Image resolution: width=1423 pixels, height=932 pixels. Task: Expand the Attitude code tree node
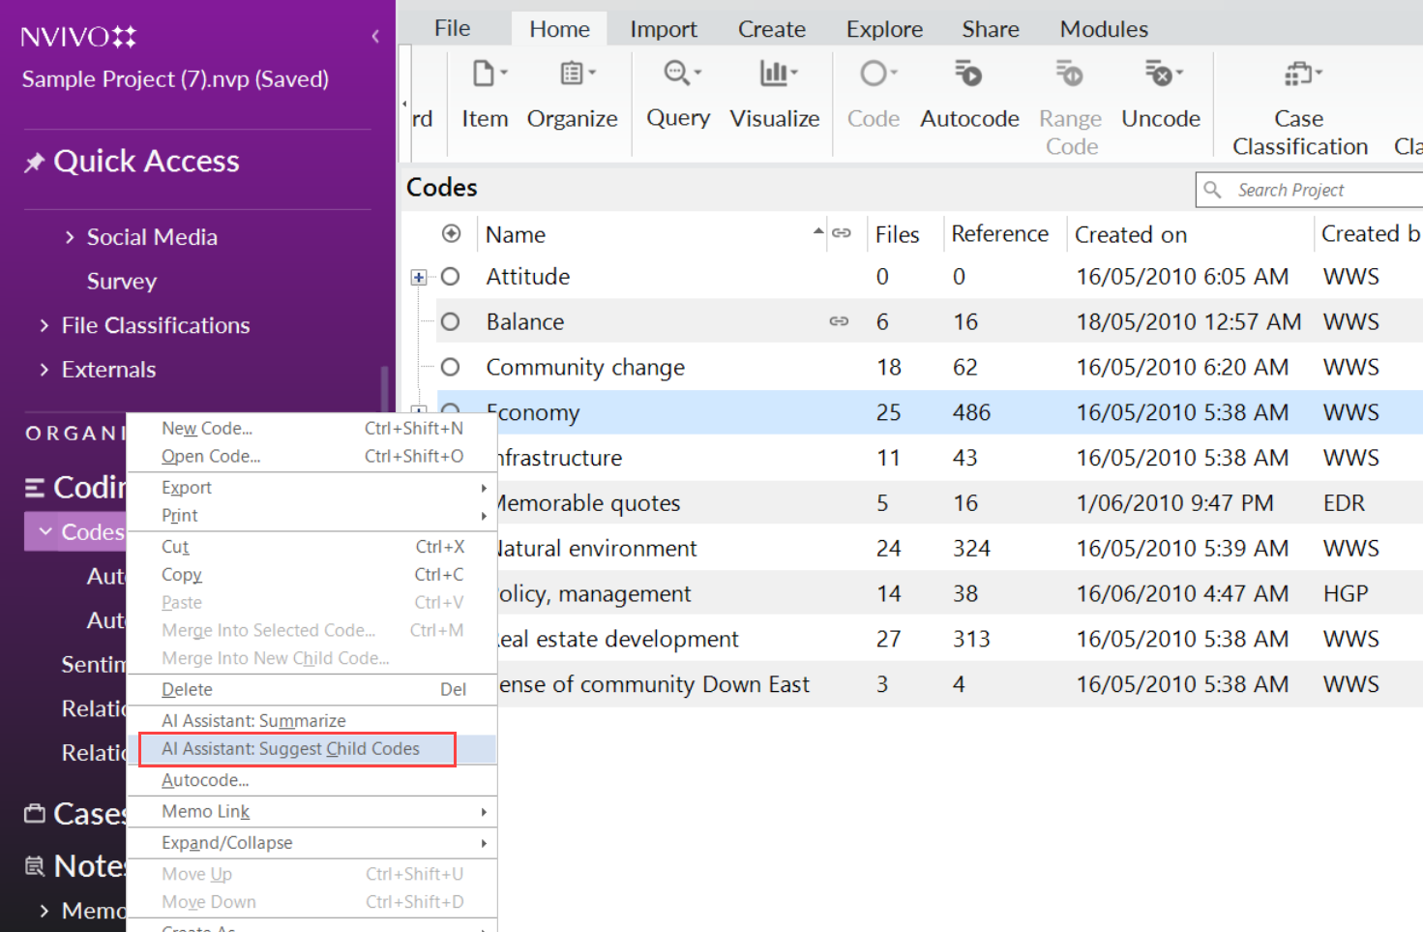click(x=418, y=278)
